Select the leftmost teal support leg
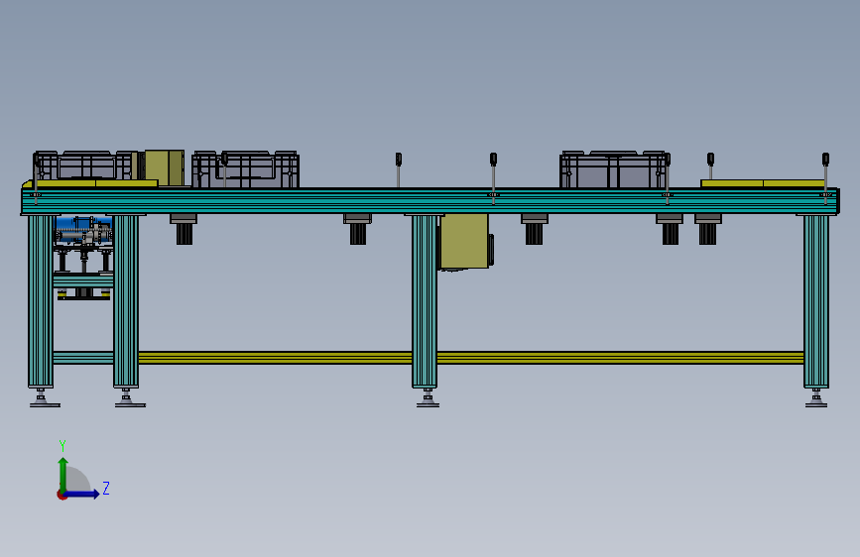The image size is (860, 557). [41, 301]
